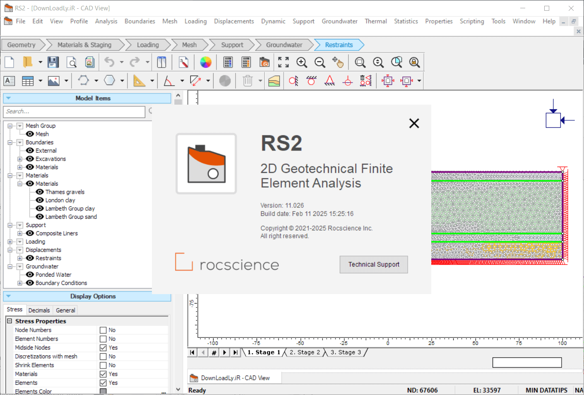Click the Define Materials layered soil icon

coord(274,81)
